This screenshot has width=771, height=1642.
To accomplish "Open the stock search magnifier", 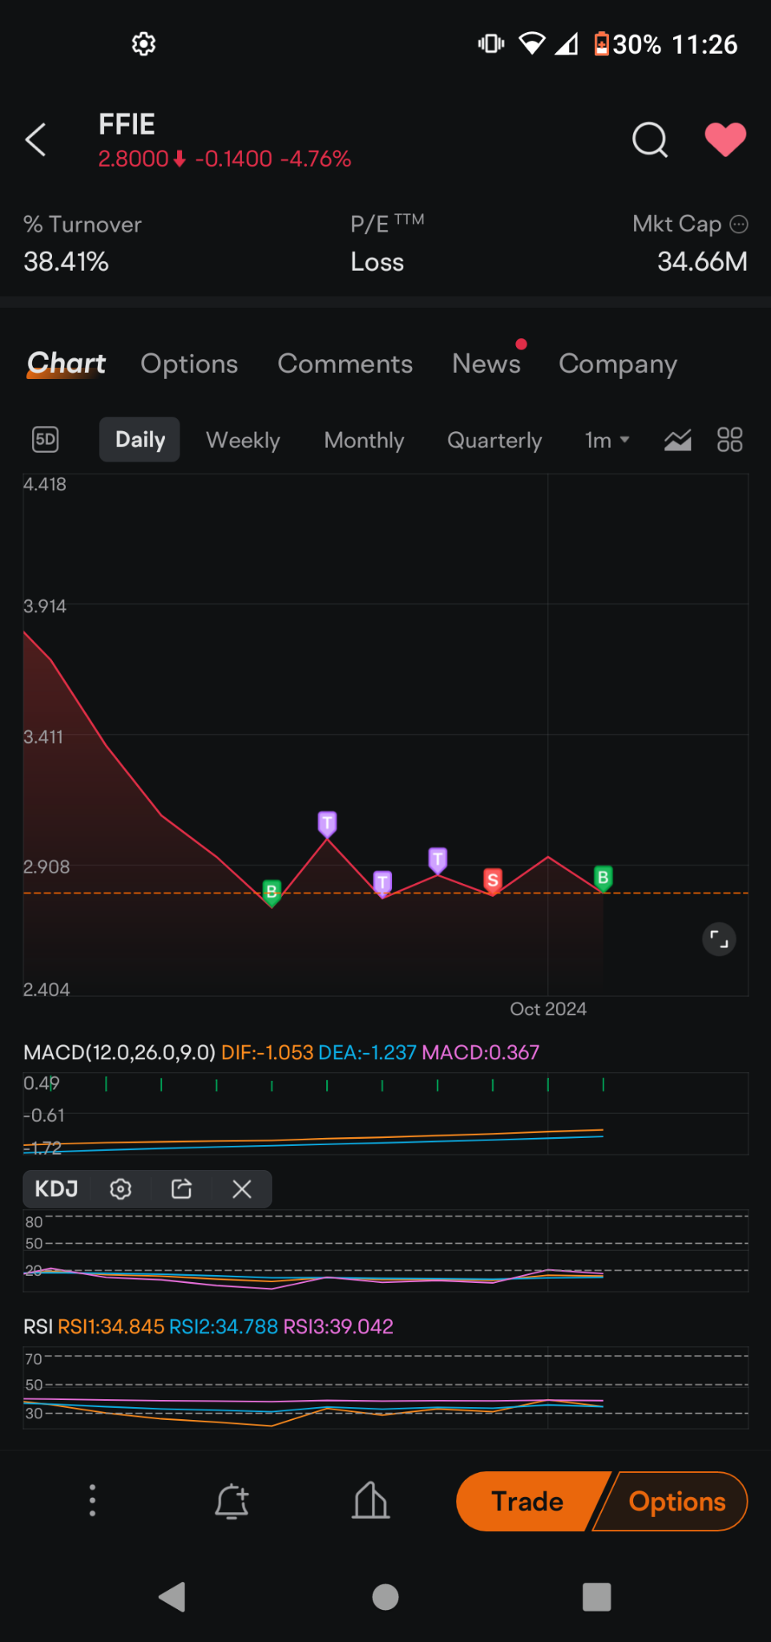I will (x=650, y=140).
